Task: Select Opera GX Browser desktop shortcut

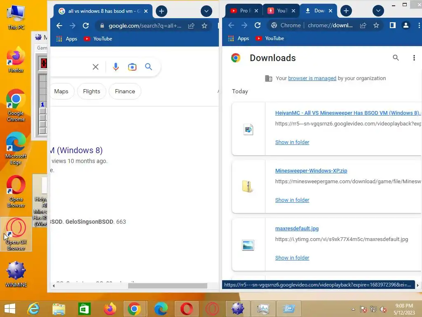Action: pos(16,234)
